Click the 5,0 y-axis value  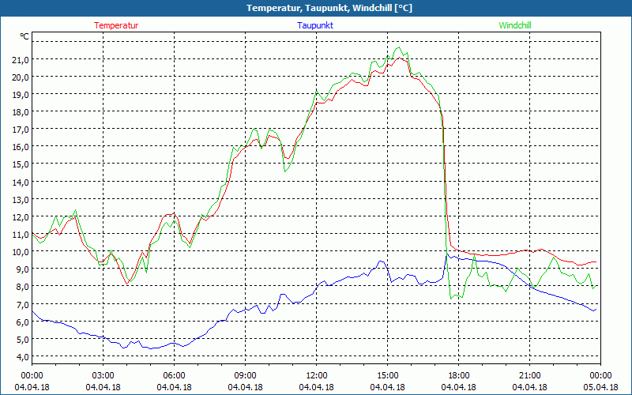23,339
